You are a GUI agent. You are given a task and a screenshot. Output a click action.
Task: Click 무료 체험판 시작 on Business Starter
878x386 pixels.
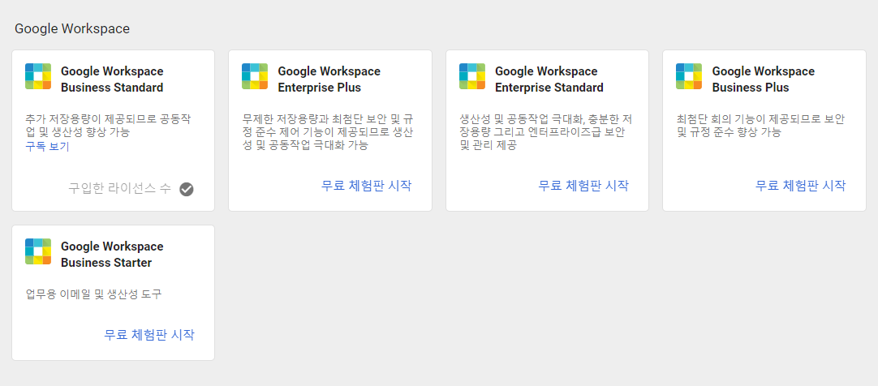pyautogui.click(x=149, y=335)
